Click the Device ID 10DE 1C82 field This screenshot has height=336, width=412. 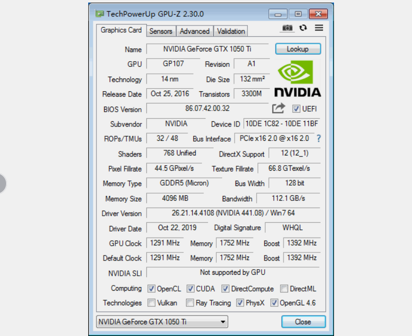point(281,124)
